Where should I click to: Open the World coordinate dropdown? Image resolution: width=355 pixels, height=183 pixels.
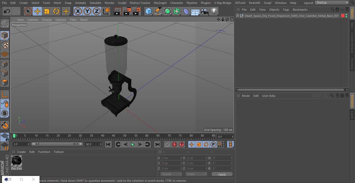click(171, 174)
